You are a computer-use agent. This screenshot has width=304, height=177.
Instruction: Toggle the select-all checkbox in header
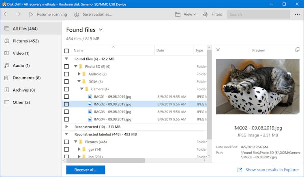coord(66,51)
